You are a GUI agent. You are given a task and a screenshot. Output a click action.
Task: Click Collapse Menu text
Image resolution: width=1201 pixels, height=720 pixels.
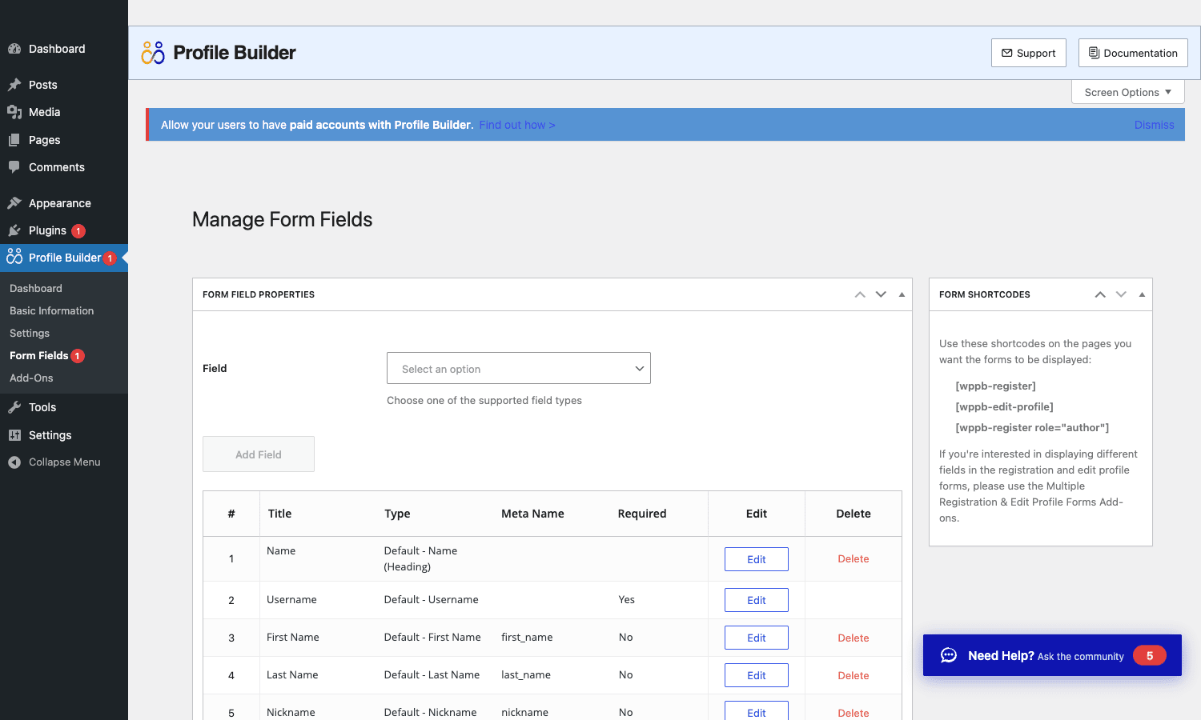pos(65,462)
